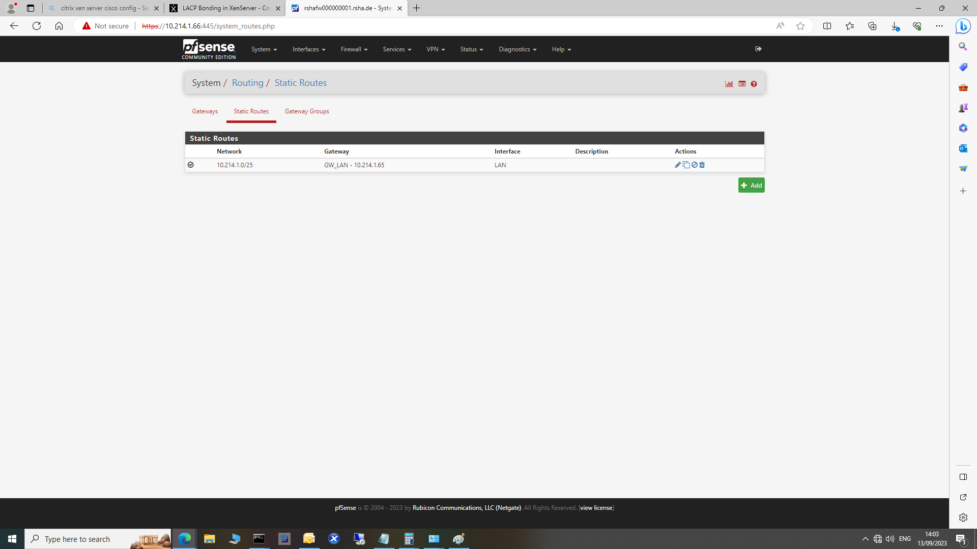The height and width of the screenshot is (549, 977).
Task: Click Add to create new static route
Action: (x=751, y=185)
